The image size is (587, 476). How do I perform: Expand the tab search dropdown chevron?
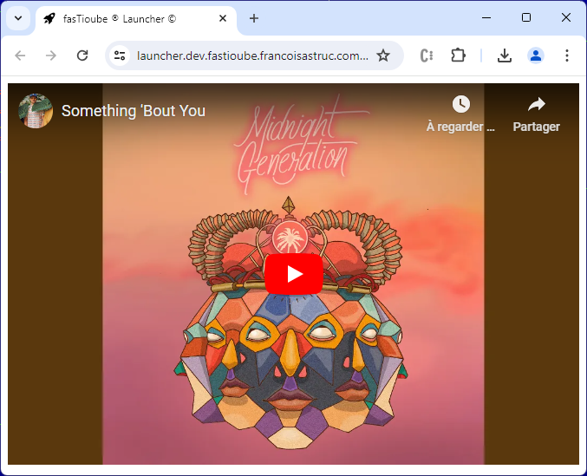18,18
